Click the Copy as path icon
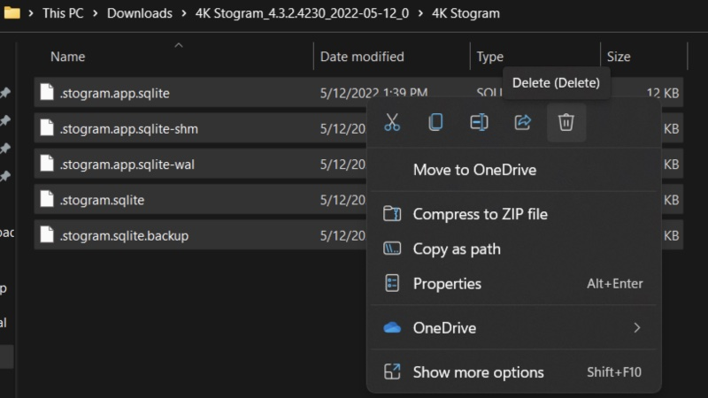The height and width of the screenshot is (398, 708). tap(392, 249)
